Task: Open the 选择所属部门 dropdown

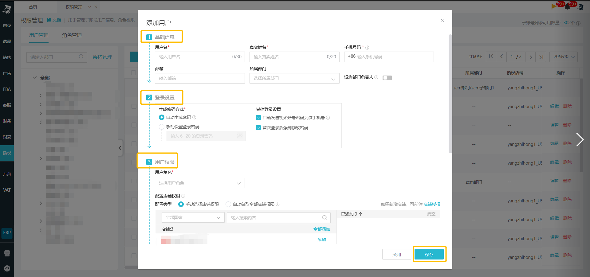Action: click(294, 78)
